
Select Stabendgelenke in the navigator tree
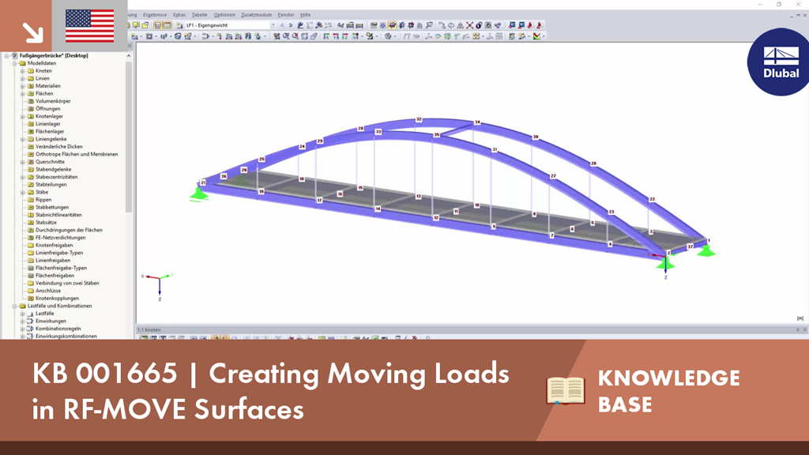tap(53, 169)
